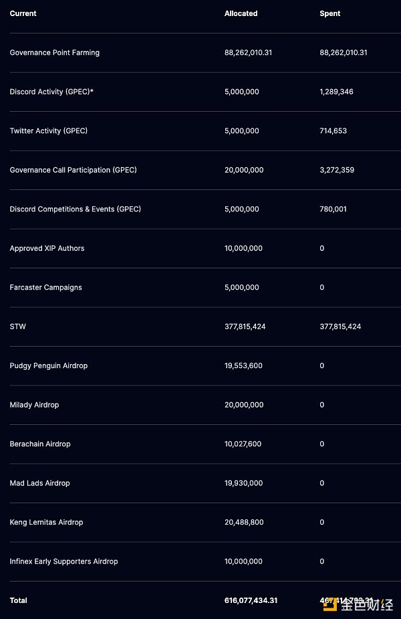Select the Milady Airdrop row label
This screenshot has height=619, width=401.
[x=35, y=405]
